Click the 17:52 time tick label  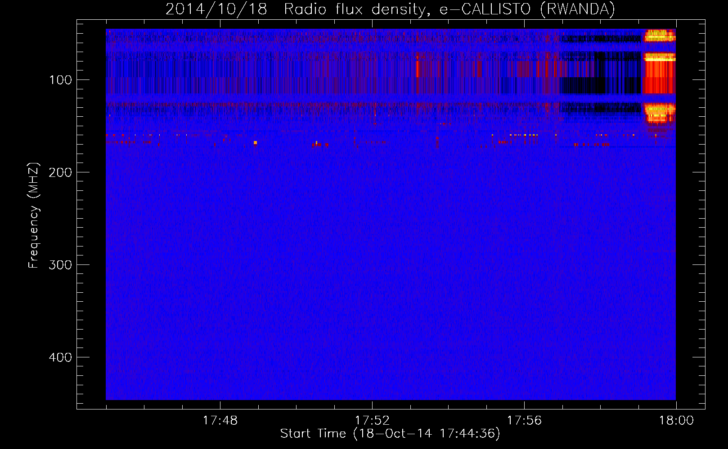[x=372, y=421]
